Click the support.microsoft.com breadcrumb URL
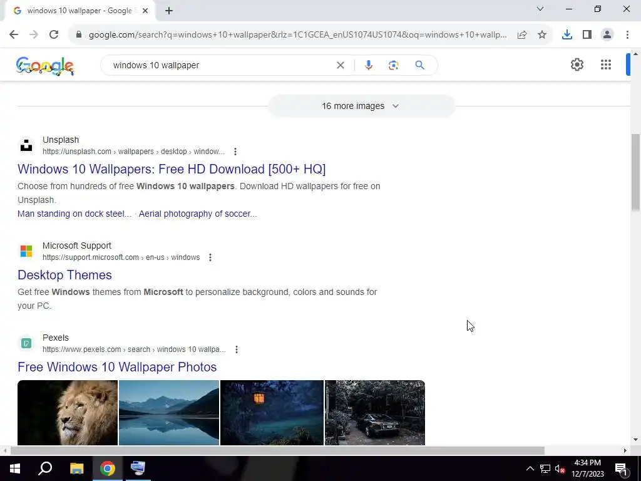 [x=121, y=257]
